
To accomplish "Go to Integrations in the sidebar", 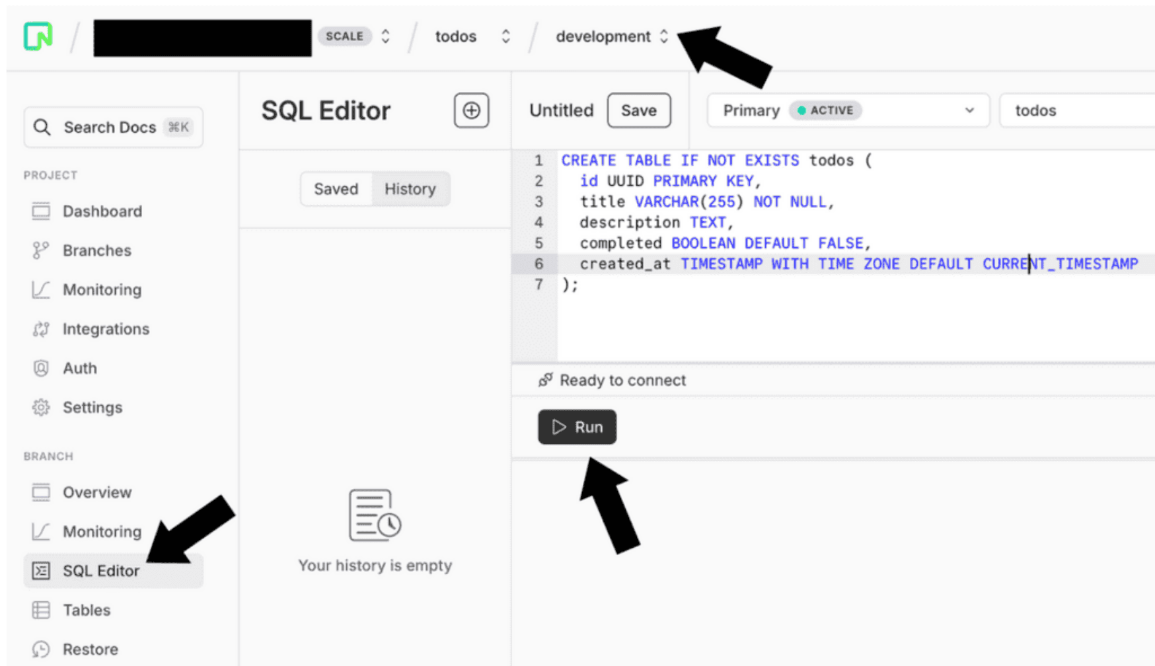I will click(x=106, y=329).
